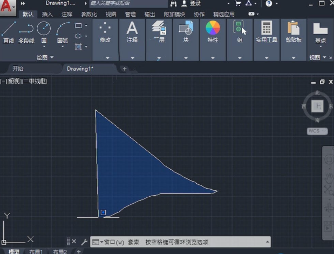Open the Block (块) panel
Image resolution: width=334 pixels, height=254 pixels.
186,32
